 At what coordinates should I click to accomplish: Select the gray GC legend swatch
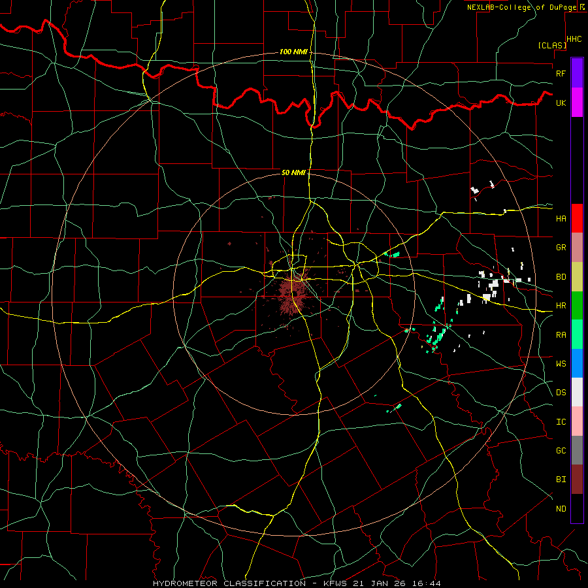click(577, 450)
